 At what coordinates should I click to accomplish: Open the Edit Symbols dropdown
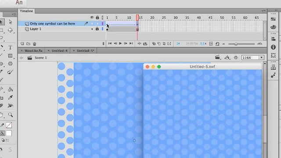pyautogui.click(x=227, y=57)
